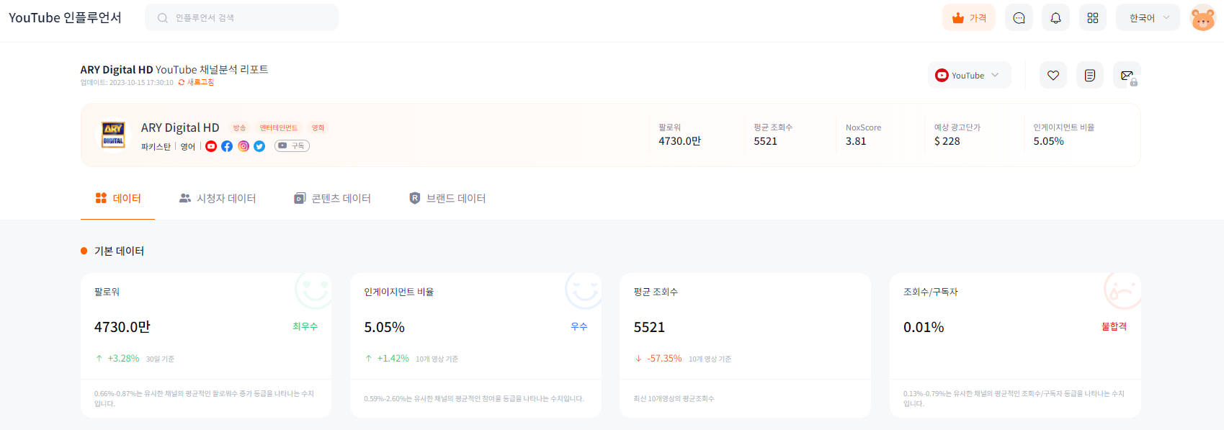Click the ARY Digital HD channel name
Image resolution: width=1224 pixels, height=430 pixels.
point(180,127)
